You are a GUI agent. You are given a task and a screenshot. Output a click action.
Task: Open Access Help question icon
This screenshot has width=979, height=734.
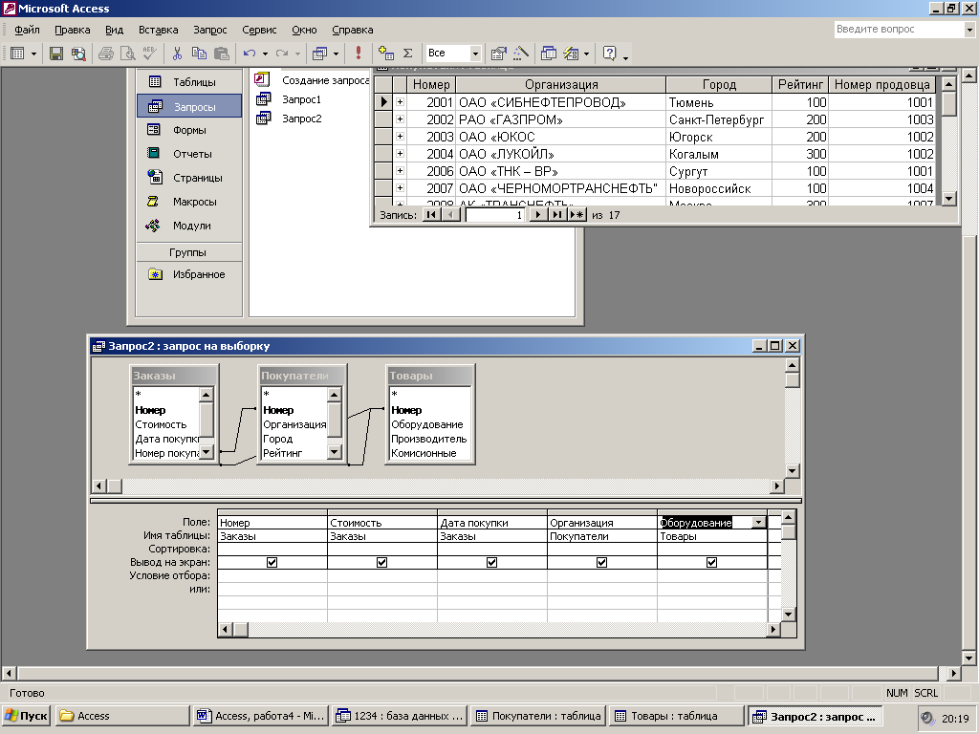pyautogui.click(x=609, y=54)
